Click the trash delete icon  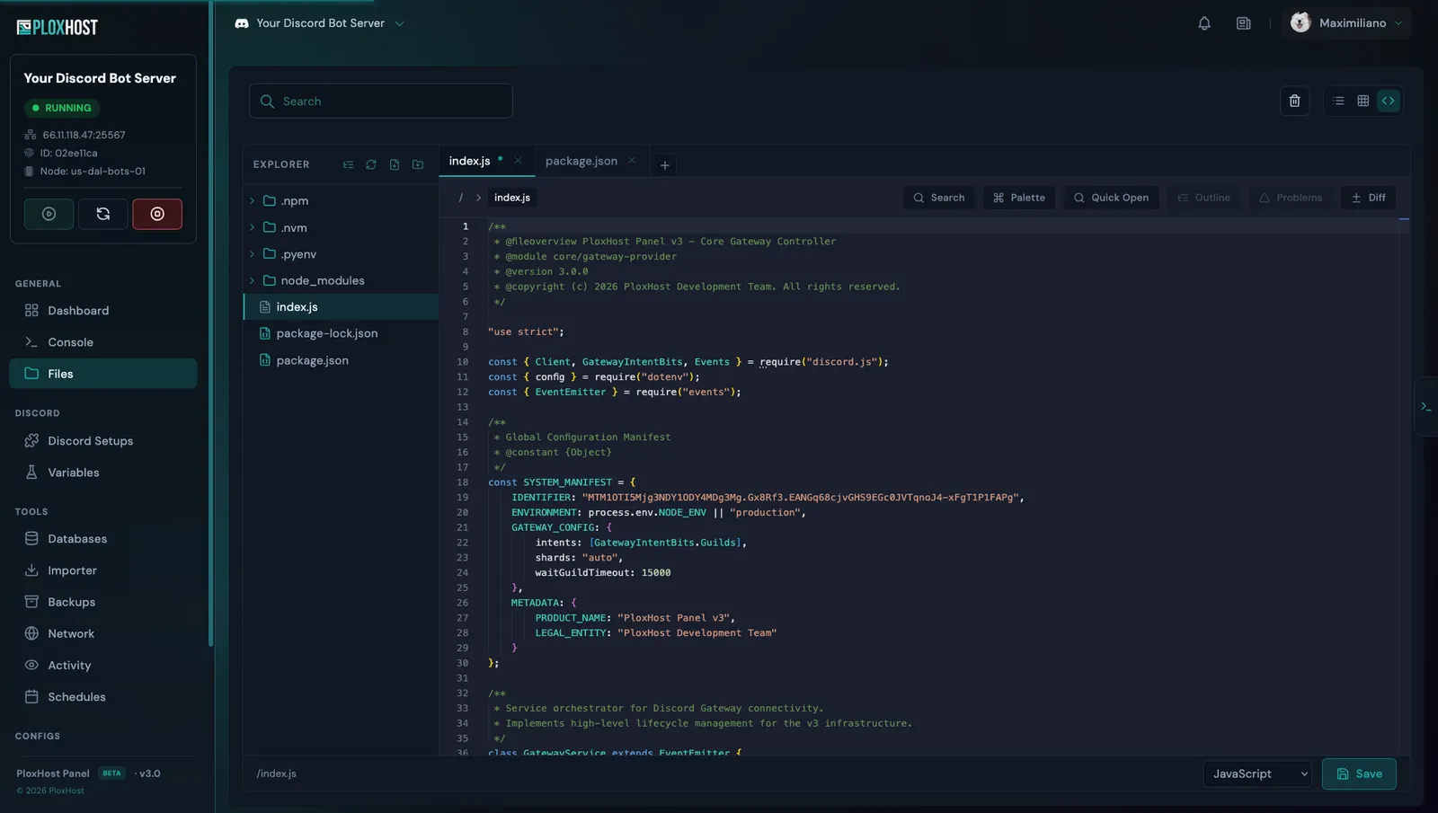[x=1294, y=101]
